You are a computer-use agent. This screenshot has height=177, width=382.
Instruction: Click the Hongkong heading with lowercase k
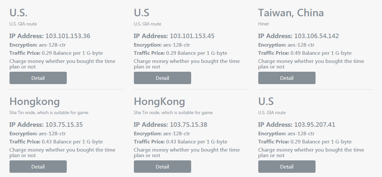point(35,102)
